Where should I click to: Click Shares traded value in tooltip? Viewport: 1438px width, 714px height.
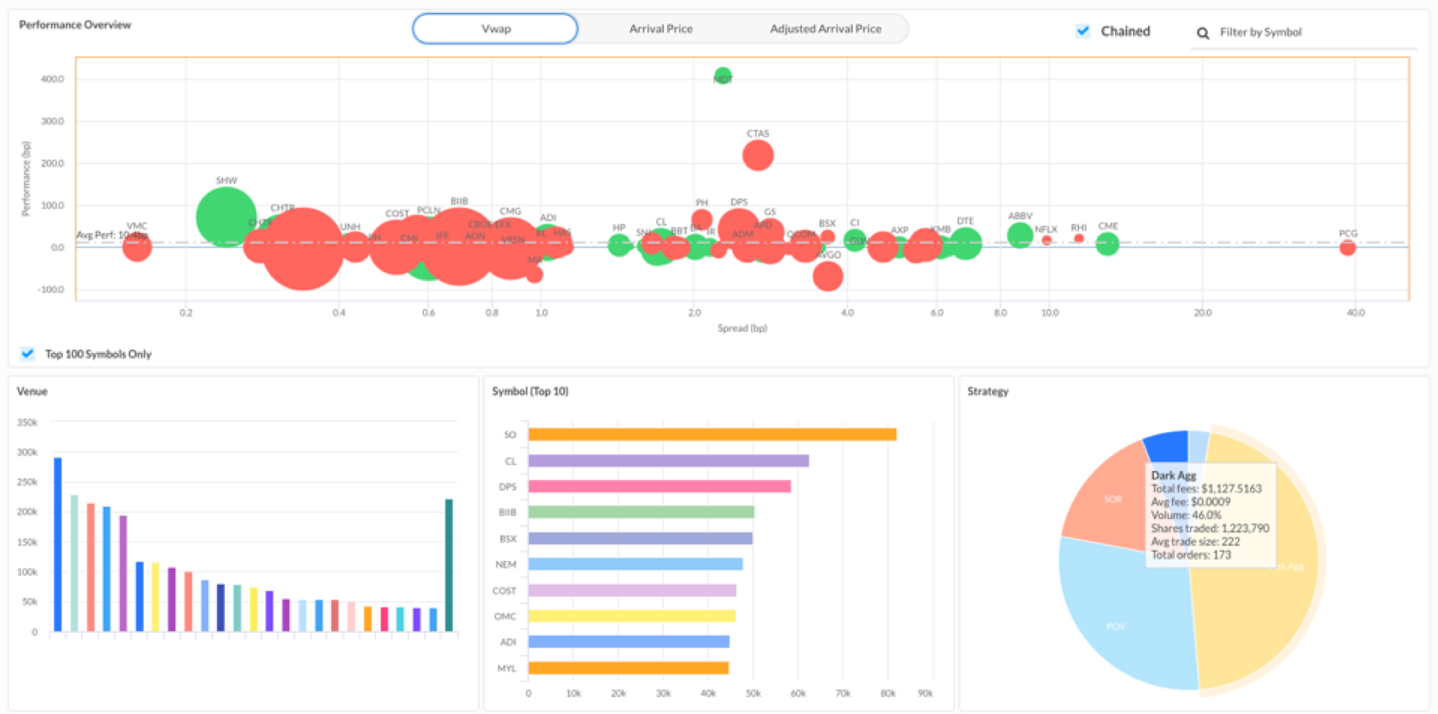pos(1245,528)
